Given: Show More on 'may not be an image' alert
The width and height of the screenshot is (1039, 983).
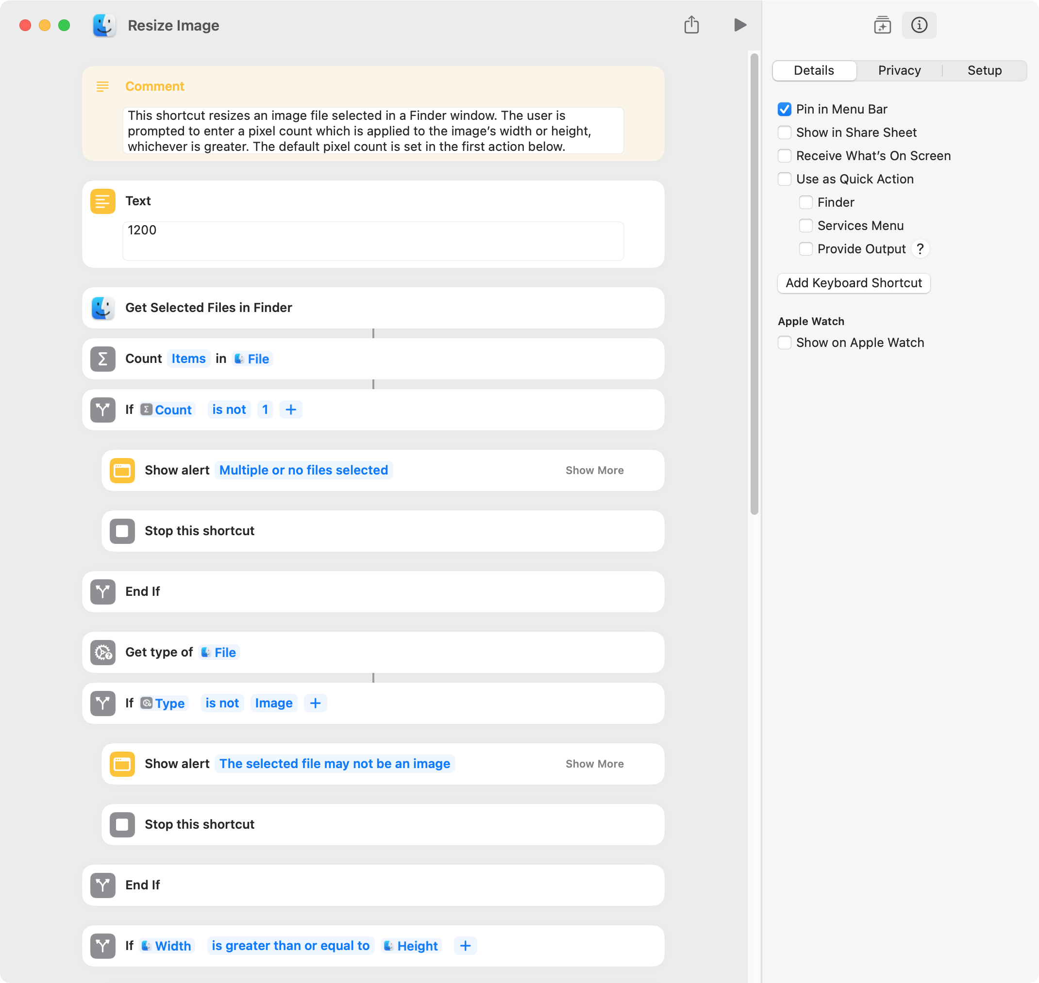Looking at the screenshot, I should point(594,764).
